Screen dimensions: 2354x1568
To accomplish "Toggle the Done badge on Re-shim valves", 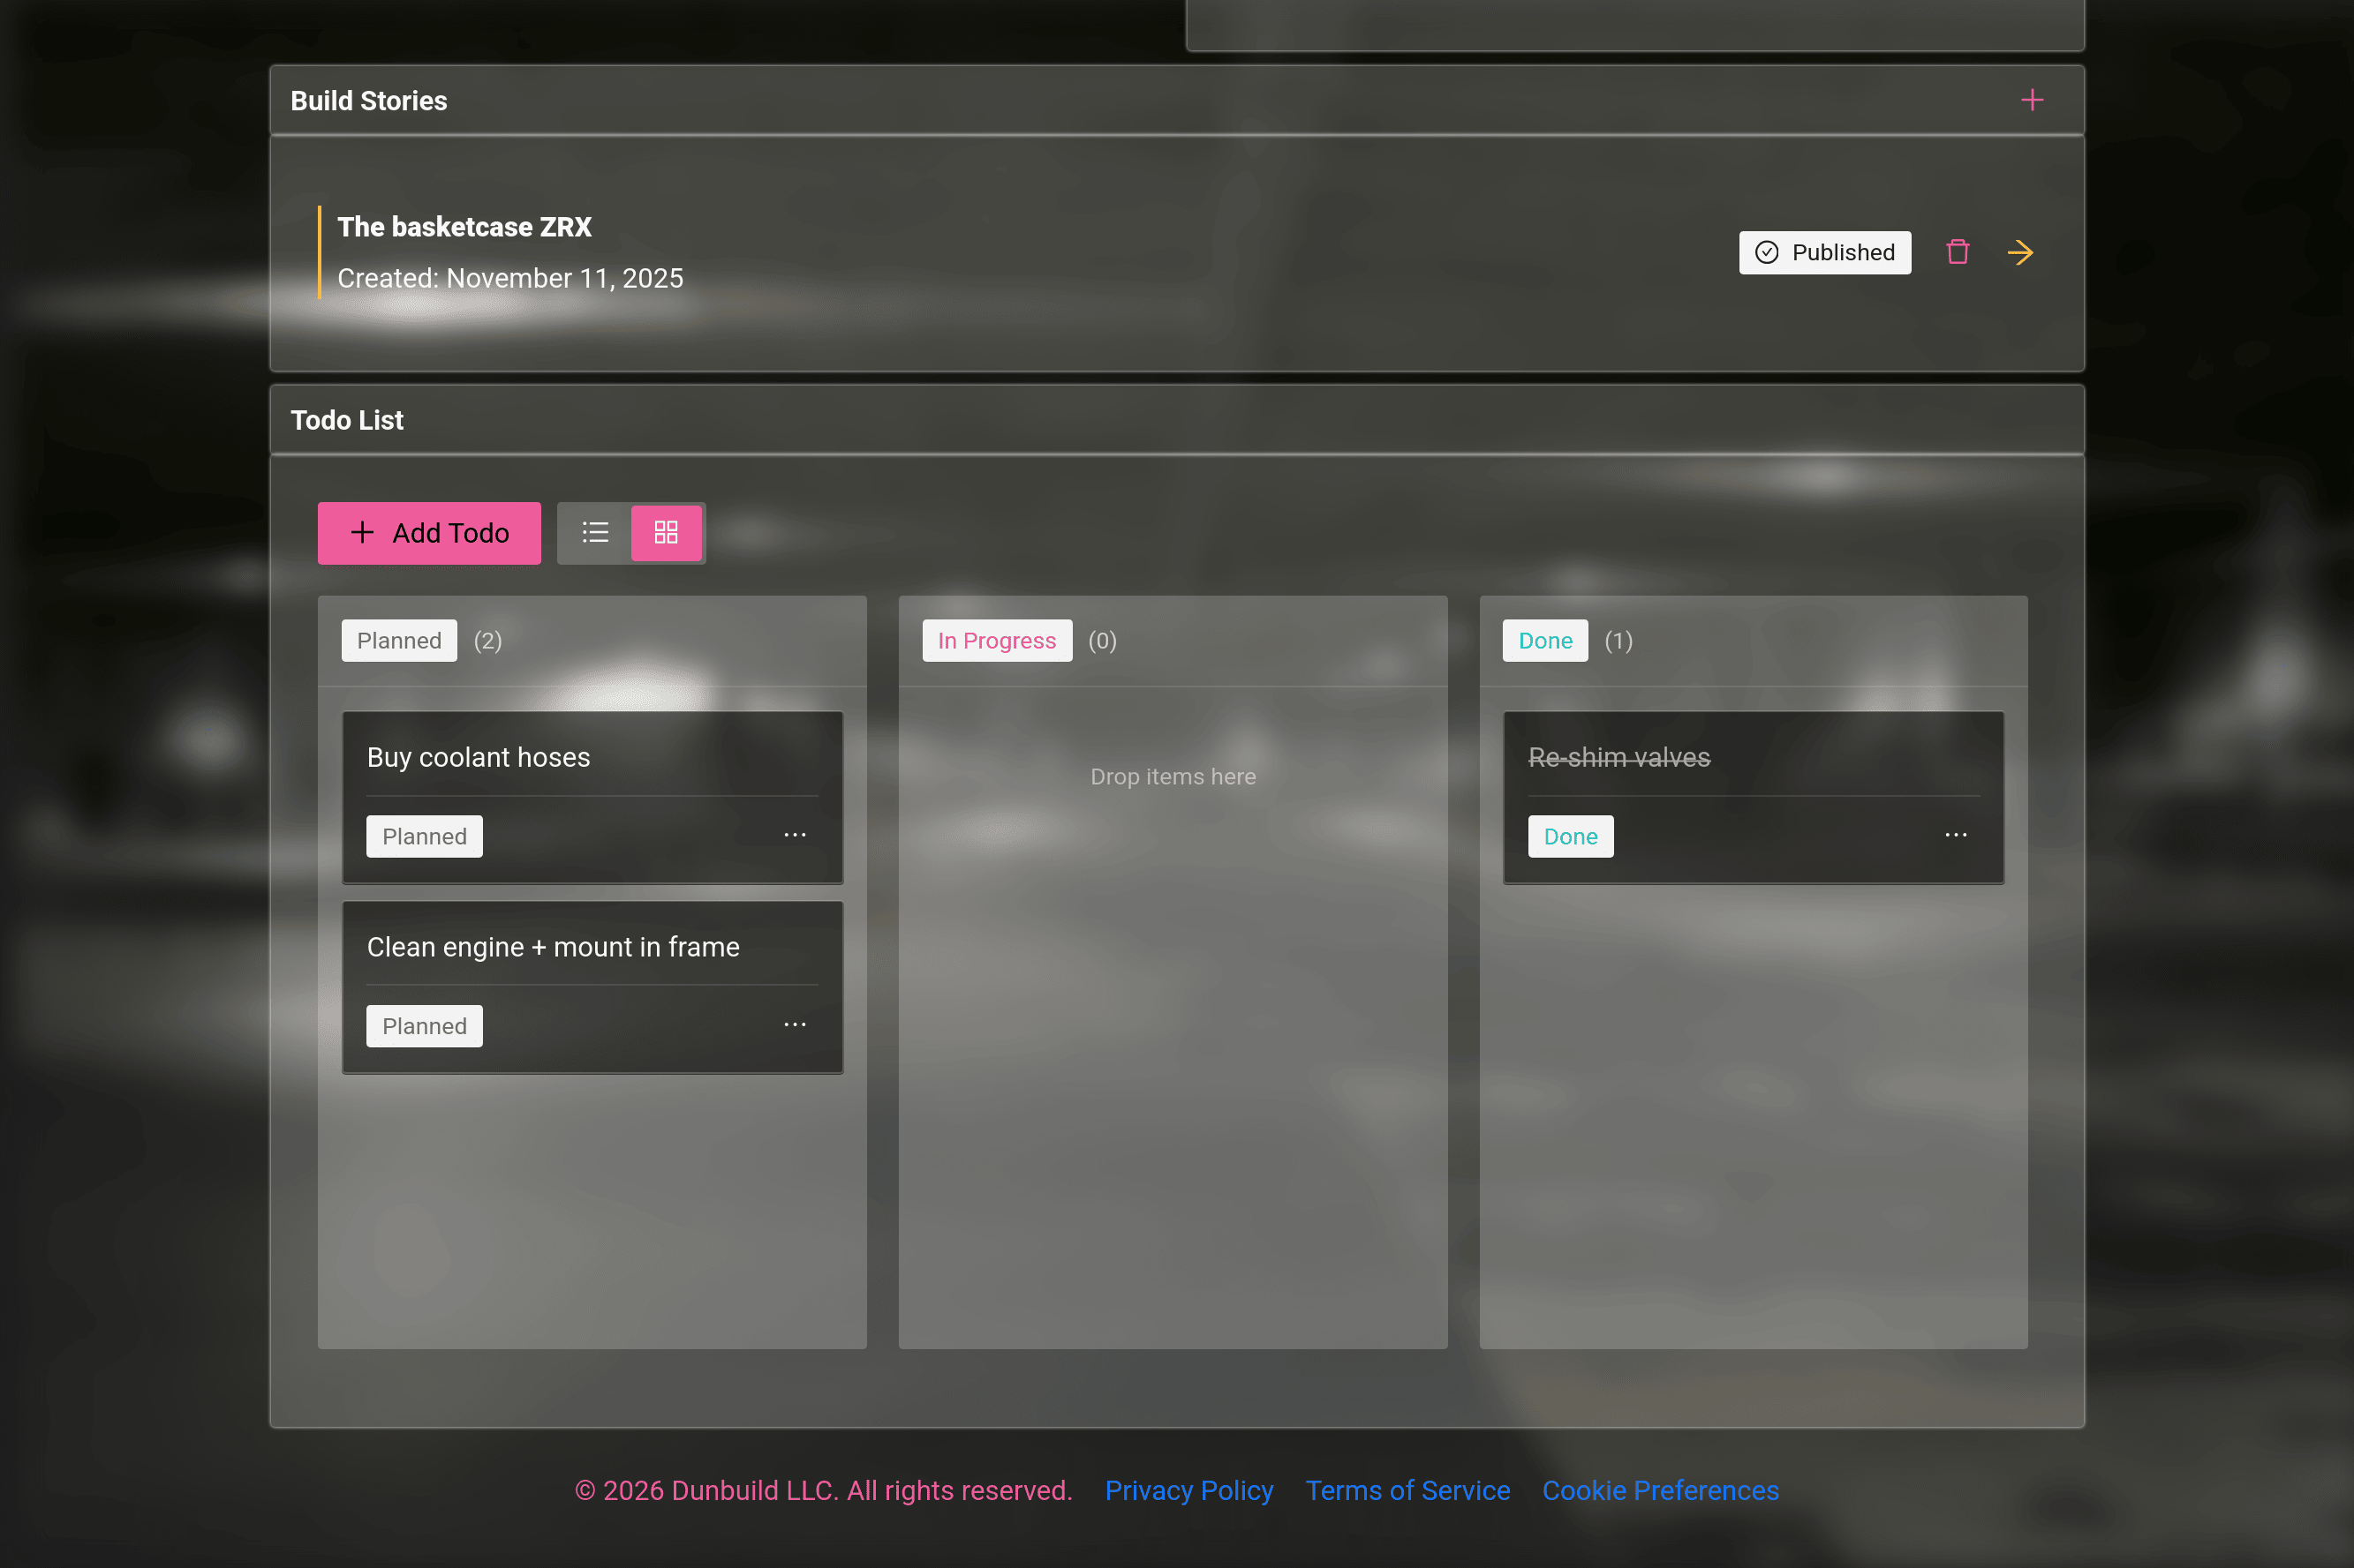I will coord(1570,836).
